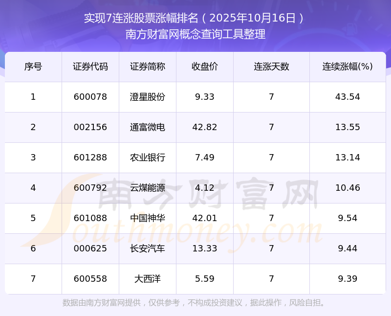This screenshot has height=316, width=391.
Task: Select stock name 大西洋
Action: (x=148, y=279)
